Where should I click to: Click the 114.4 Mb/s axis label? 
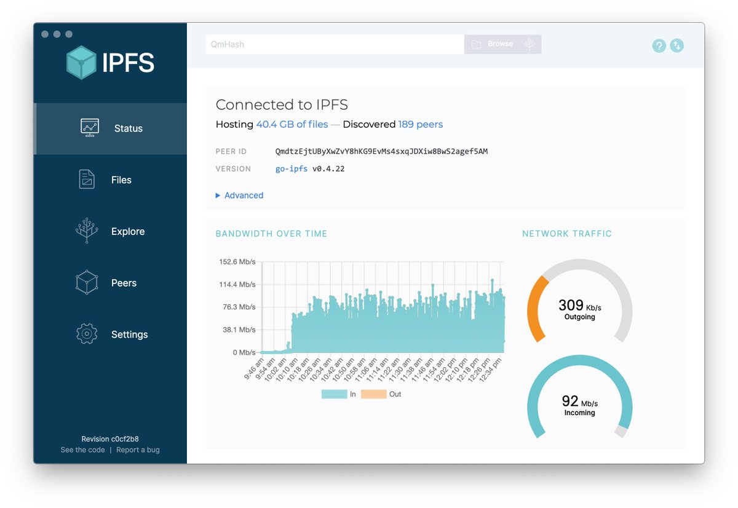pos(237,285)
